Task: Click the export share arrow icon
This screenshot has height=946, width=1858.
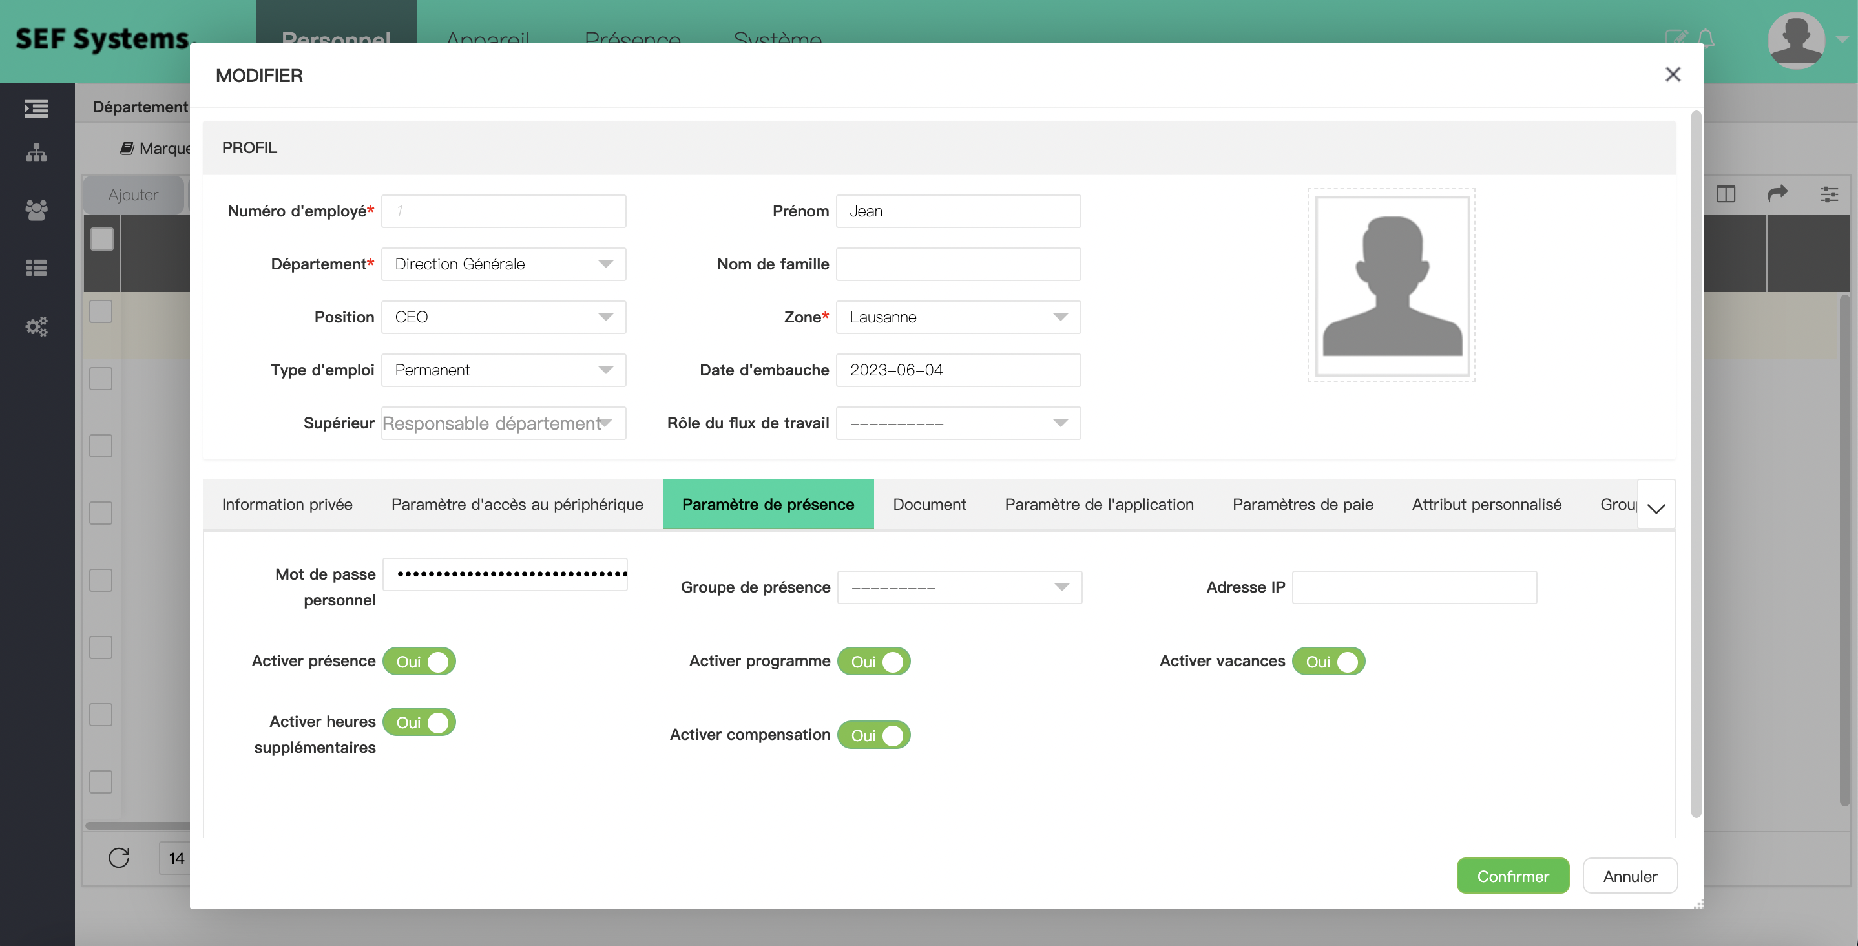Action: (1777, 193)
